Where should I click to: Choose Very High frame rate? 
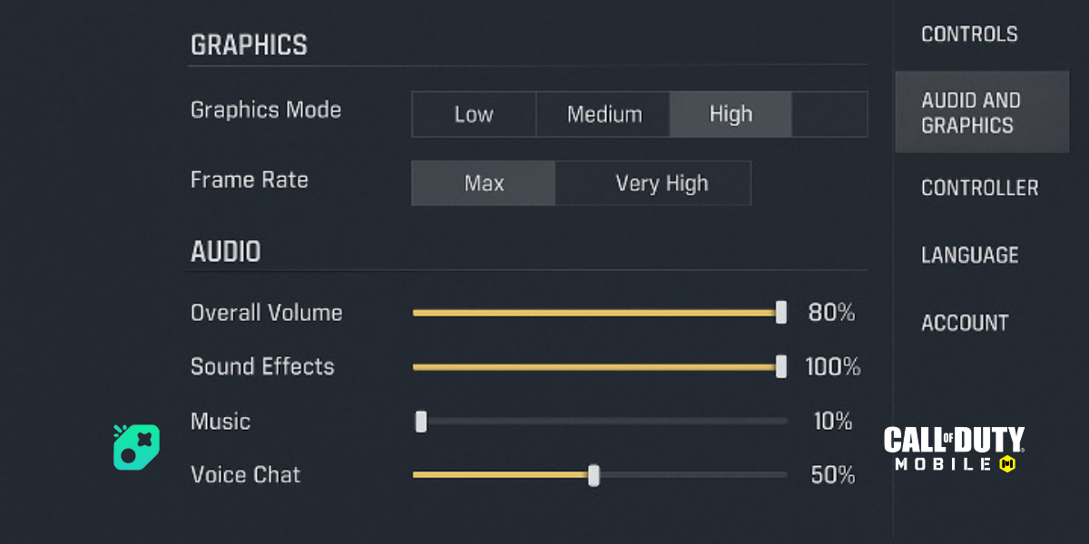click(x=661, y=183)
